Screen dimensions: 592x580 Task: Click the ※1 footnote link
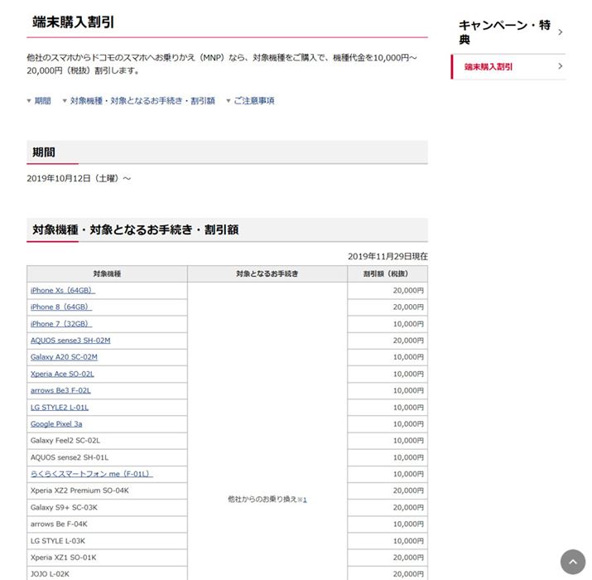[303, 500]
